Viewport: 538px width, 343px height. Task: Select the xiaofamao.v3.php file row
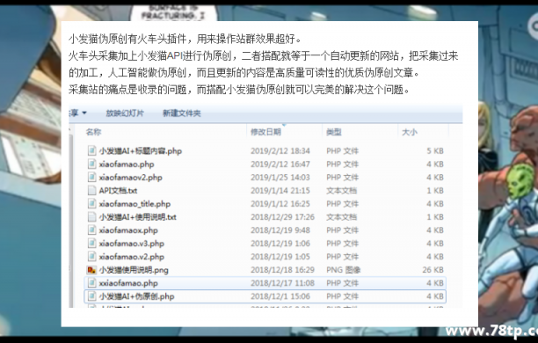(x=265, y=244)
